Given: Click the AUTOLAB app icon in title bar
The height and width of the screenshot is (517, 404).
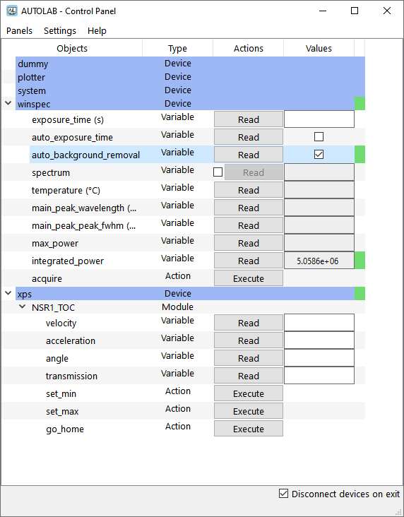Looking at the screenshot, I should [x=12, y=11].
